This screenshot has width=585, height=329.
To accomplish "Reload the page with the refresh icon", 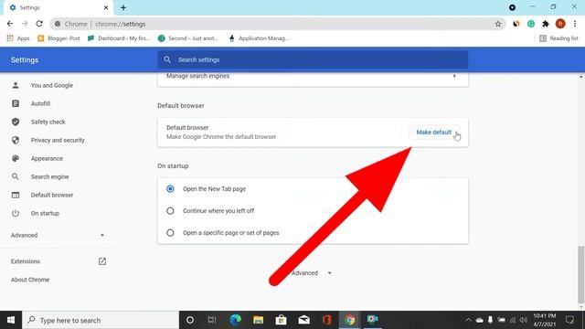I will point(39,24).
